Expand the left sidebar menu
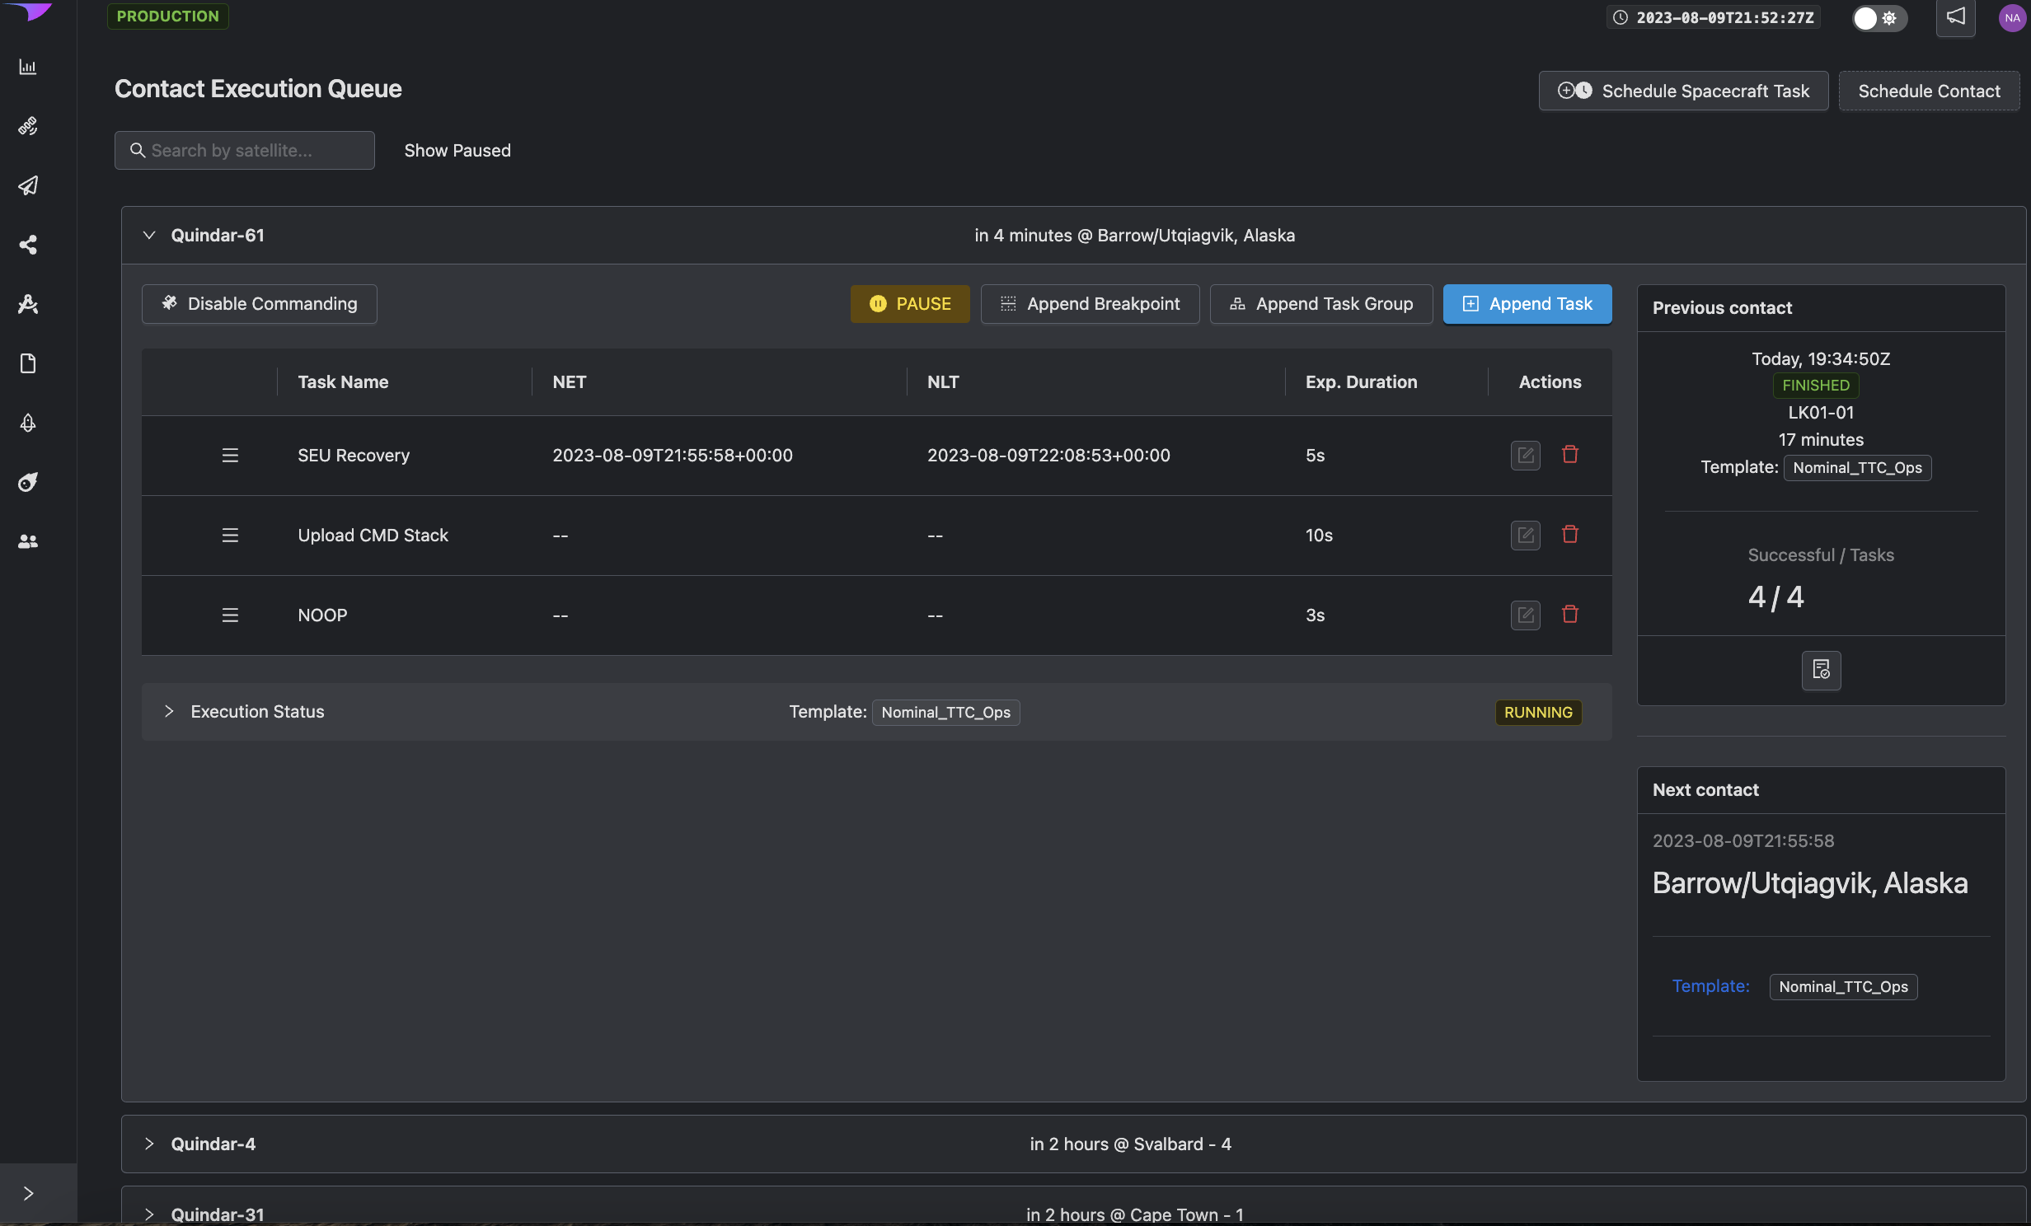 click(x=28, y=1193)
